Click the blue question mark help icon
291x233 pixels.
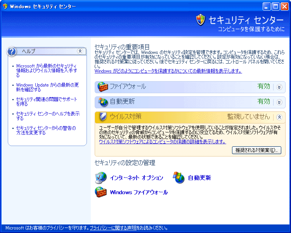point(12,52)
